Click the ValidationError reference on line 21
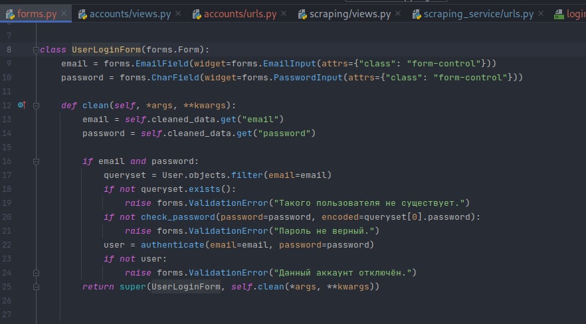This screenshot has width=586, height=324. (229, 231)
